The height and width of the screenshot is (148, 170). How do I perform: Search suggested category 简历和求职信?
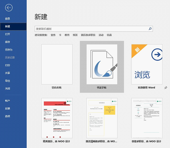[88, 35]
